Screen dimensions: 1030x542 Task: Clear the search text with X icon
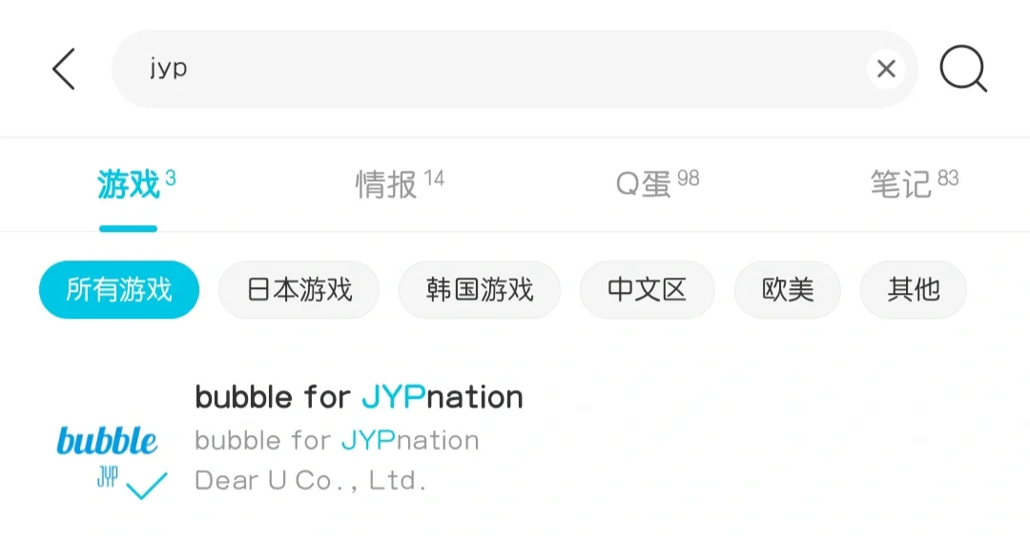click(x=886, y=69)
